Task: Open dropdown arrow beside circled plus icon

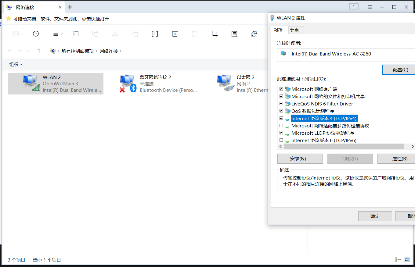Action: tap(22, 34)
